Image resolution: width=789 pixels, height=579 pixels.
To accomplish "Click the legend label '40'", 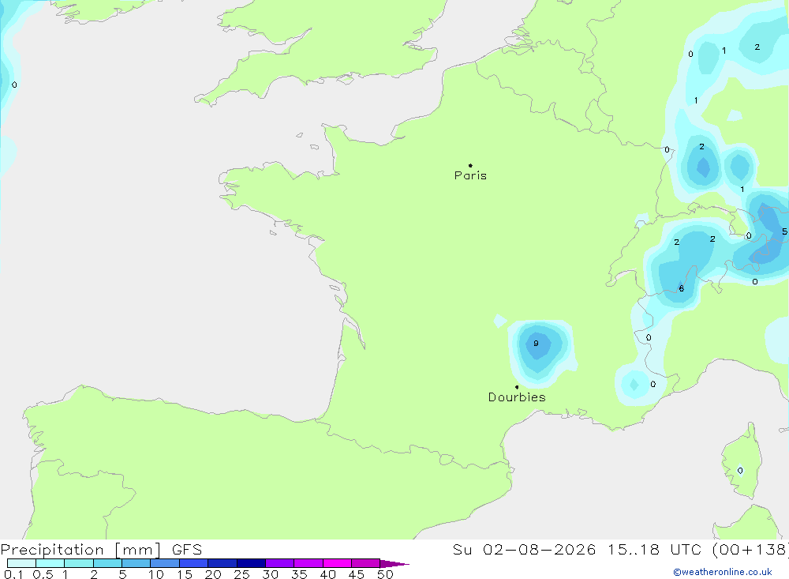I will 327,574.
